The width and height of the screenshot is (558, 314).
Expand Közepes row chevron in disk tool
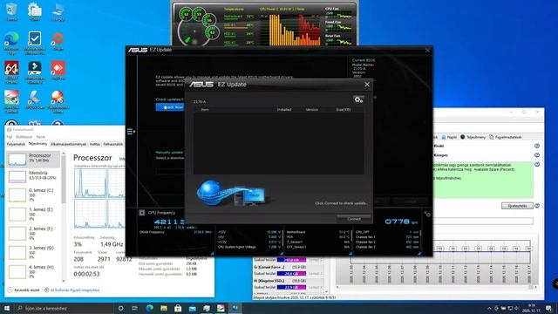tap(537, 155)
